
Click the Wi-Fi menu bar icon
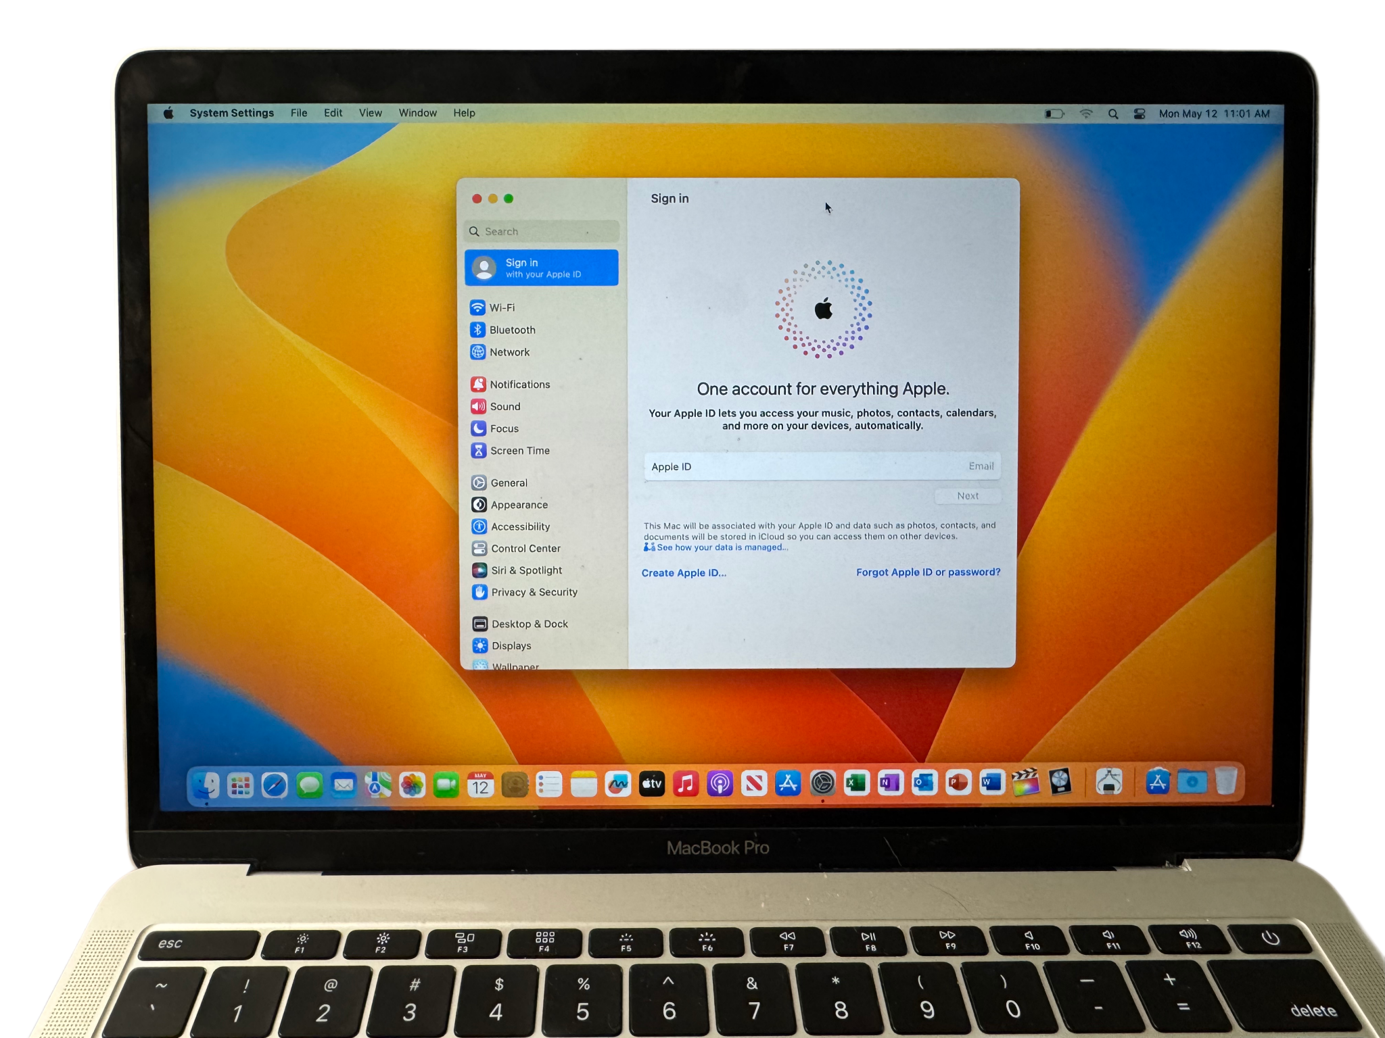click(x=1086, y=114)
